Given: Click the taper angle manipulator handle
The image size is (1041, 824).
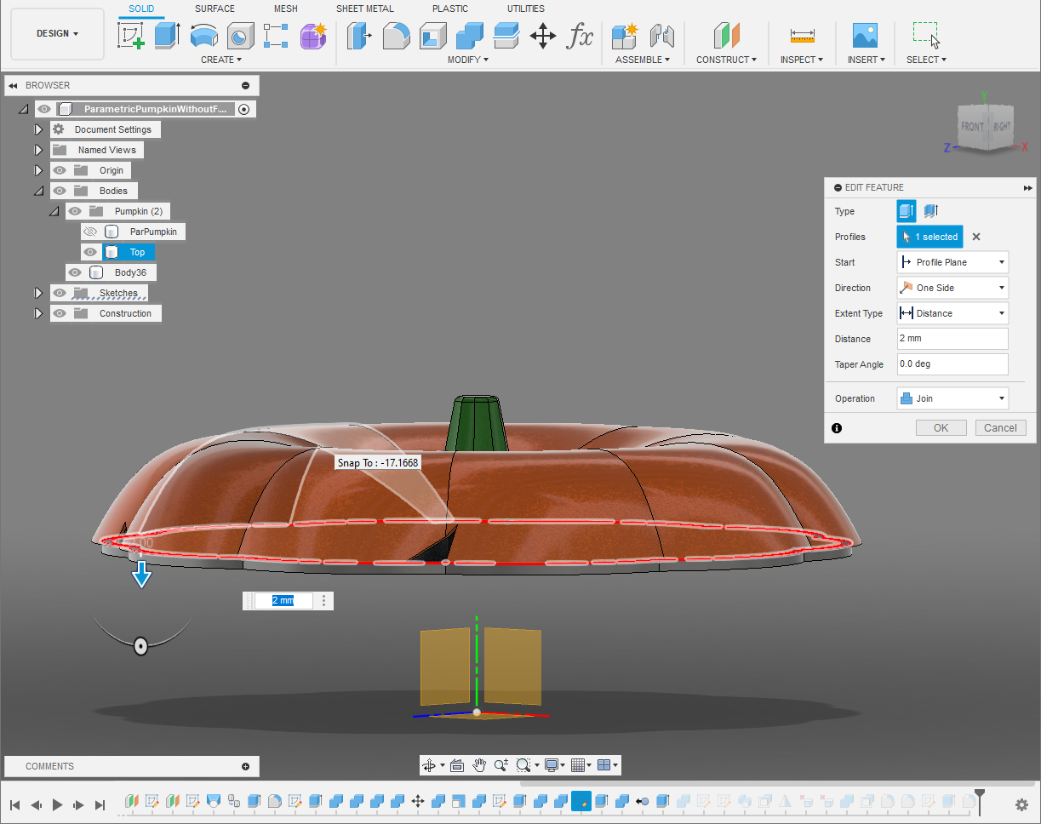Looking at the screenshot, I should [x=140, y=646].
